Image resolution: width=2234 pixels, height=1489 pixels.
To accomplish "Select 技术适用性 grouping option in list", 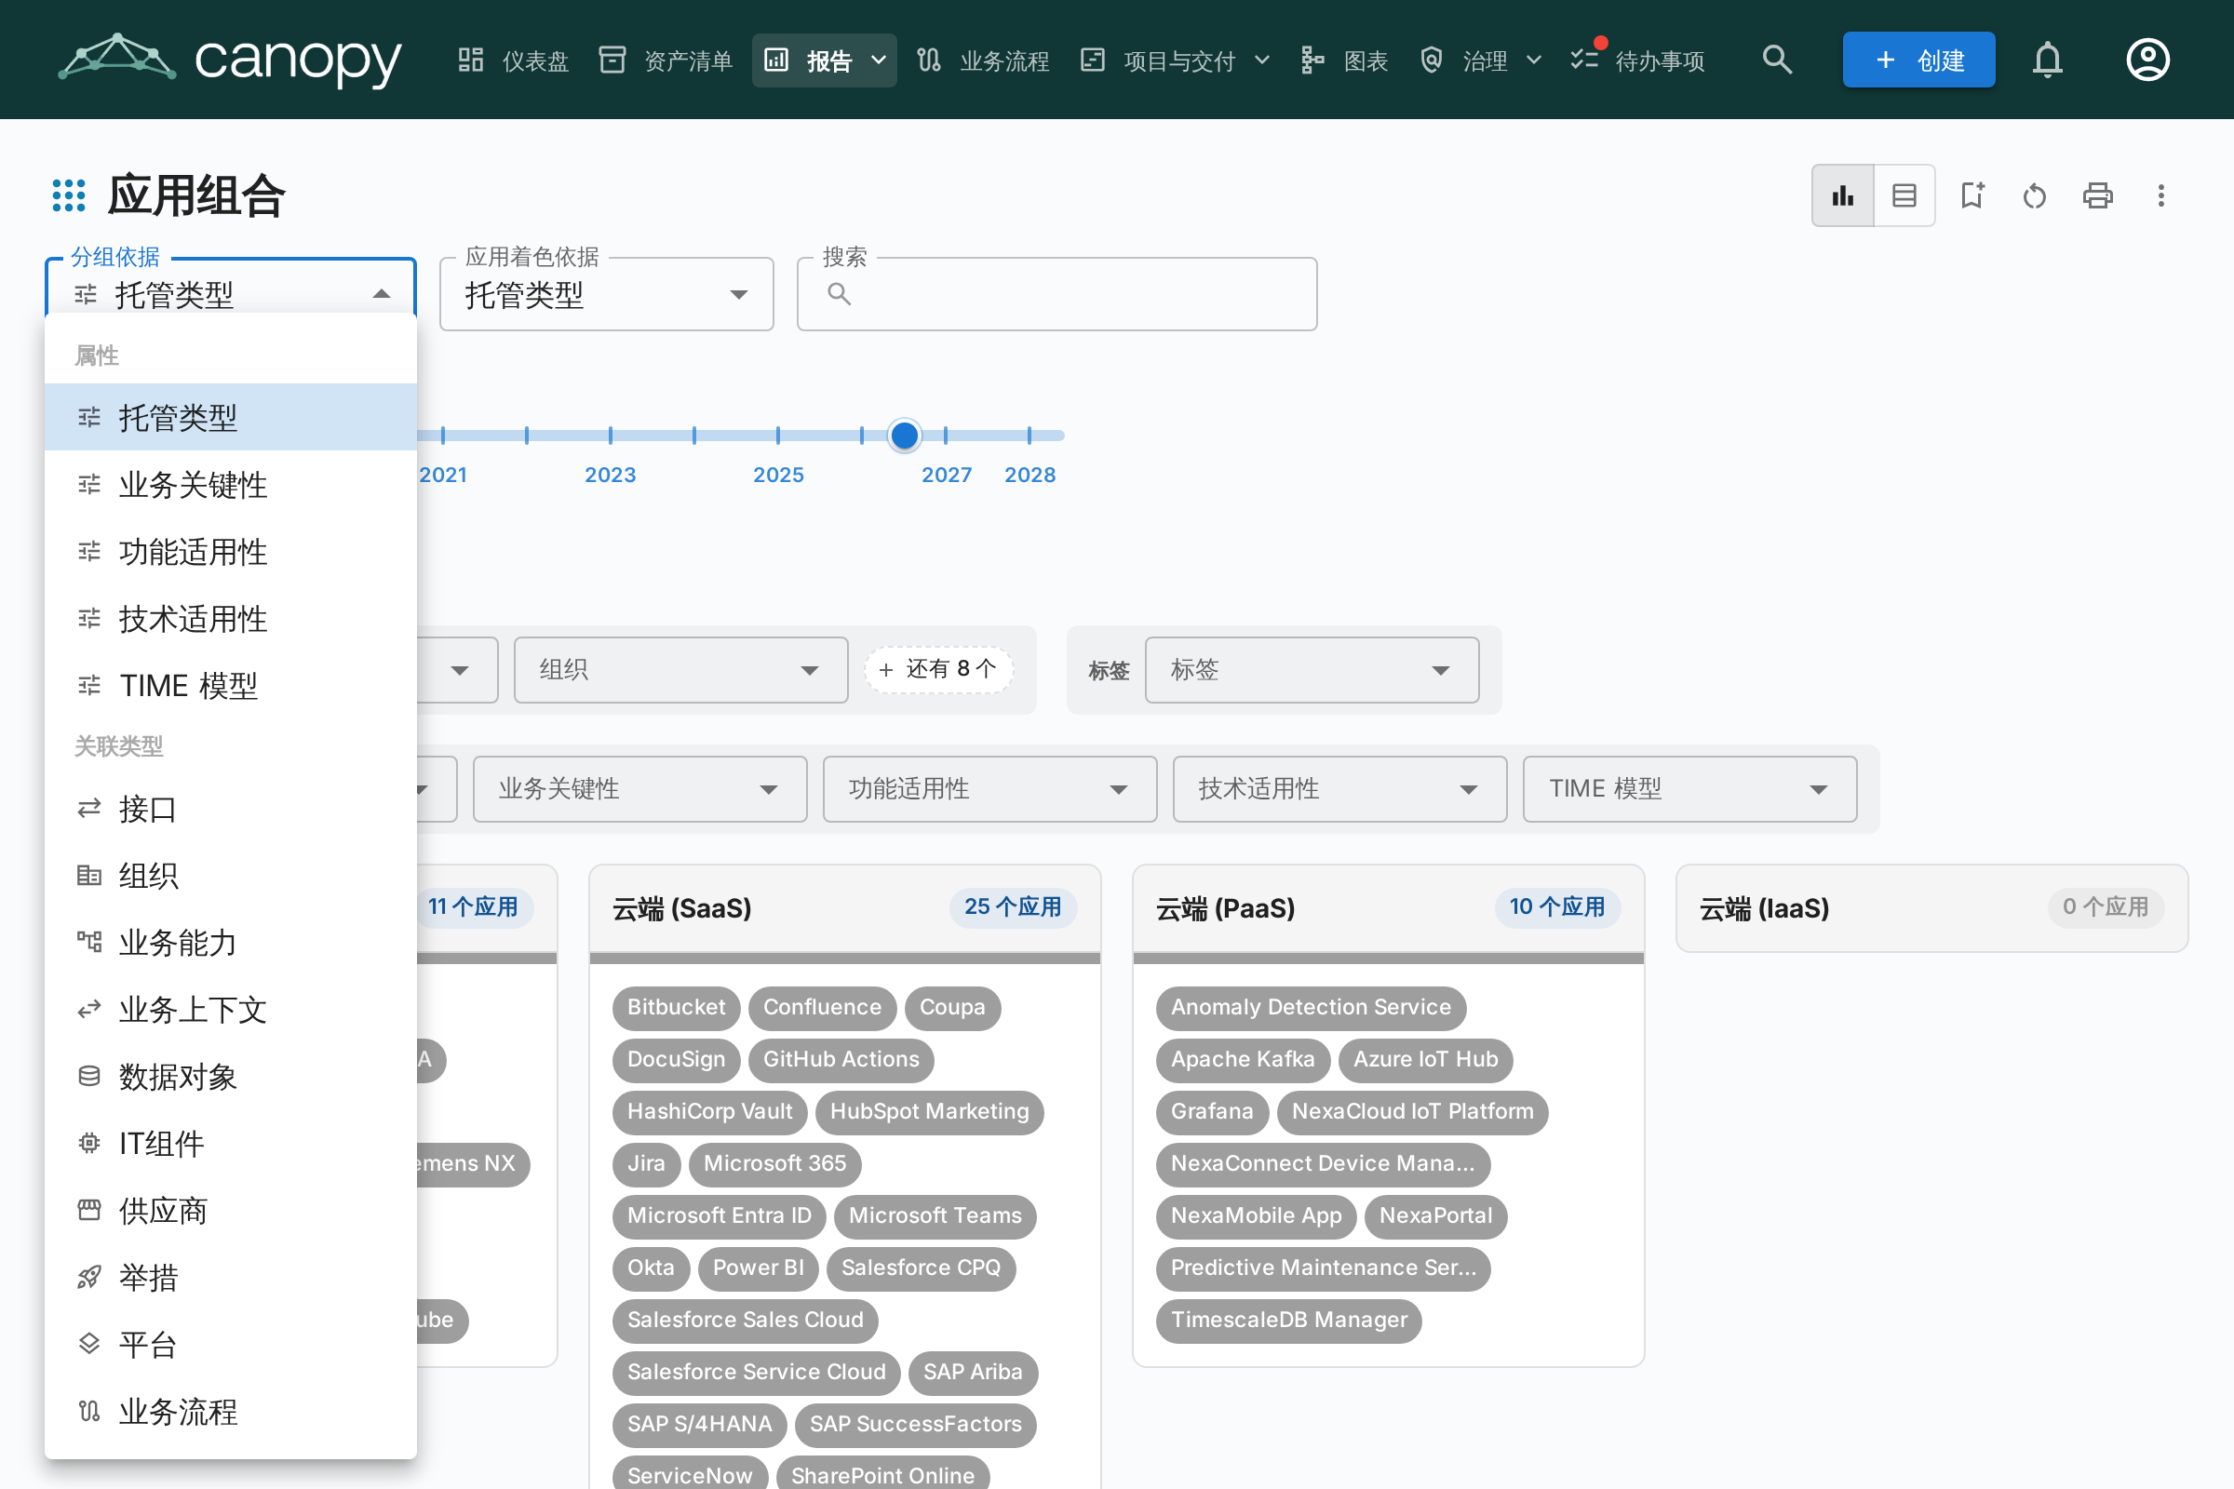I will [x=230, y=618].
